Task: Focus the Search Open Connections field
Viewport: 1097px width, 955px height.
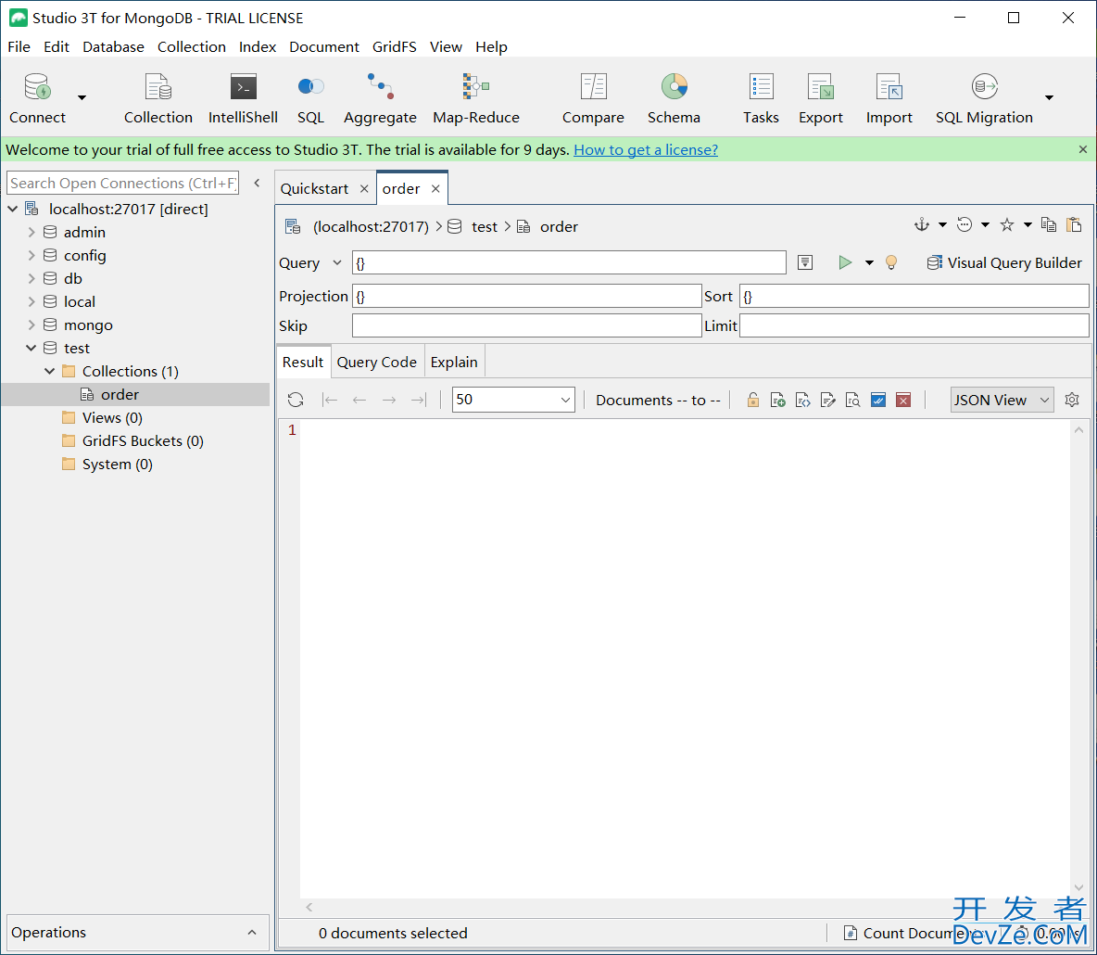Action: coord(122,183)
